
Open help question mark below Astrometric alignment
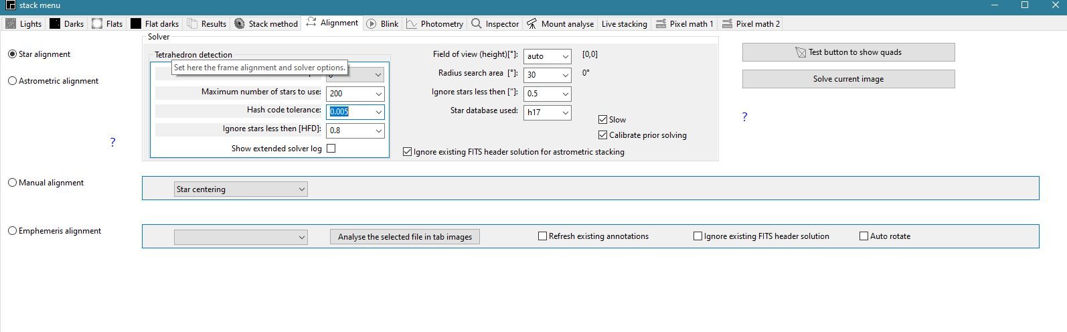(112, 142)
